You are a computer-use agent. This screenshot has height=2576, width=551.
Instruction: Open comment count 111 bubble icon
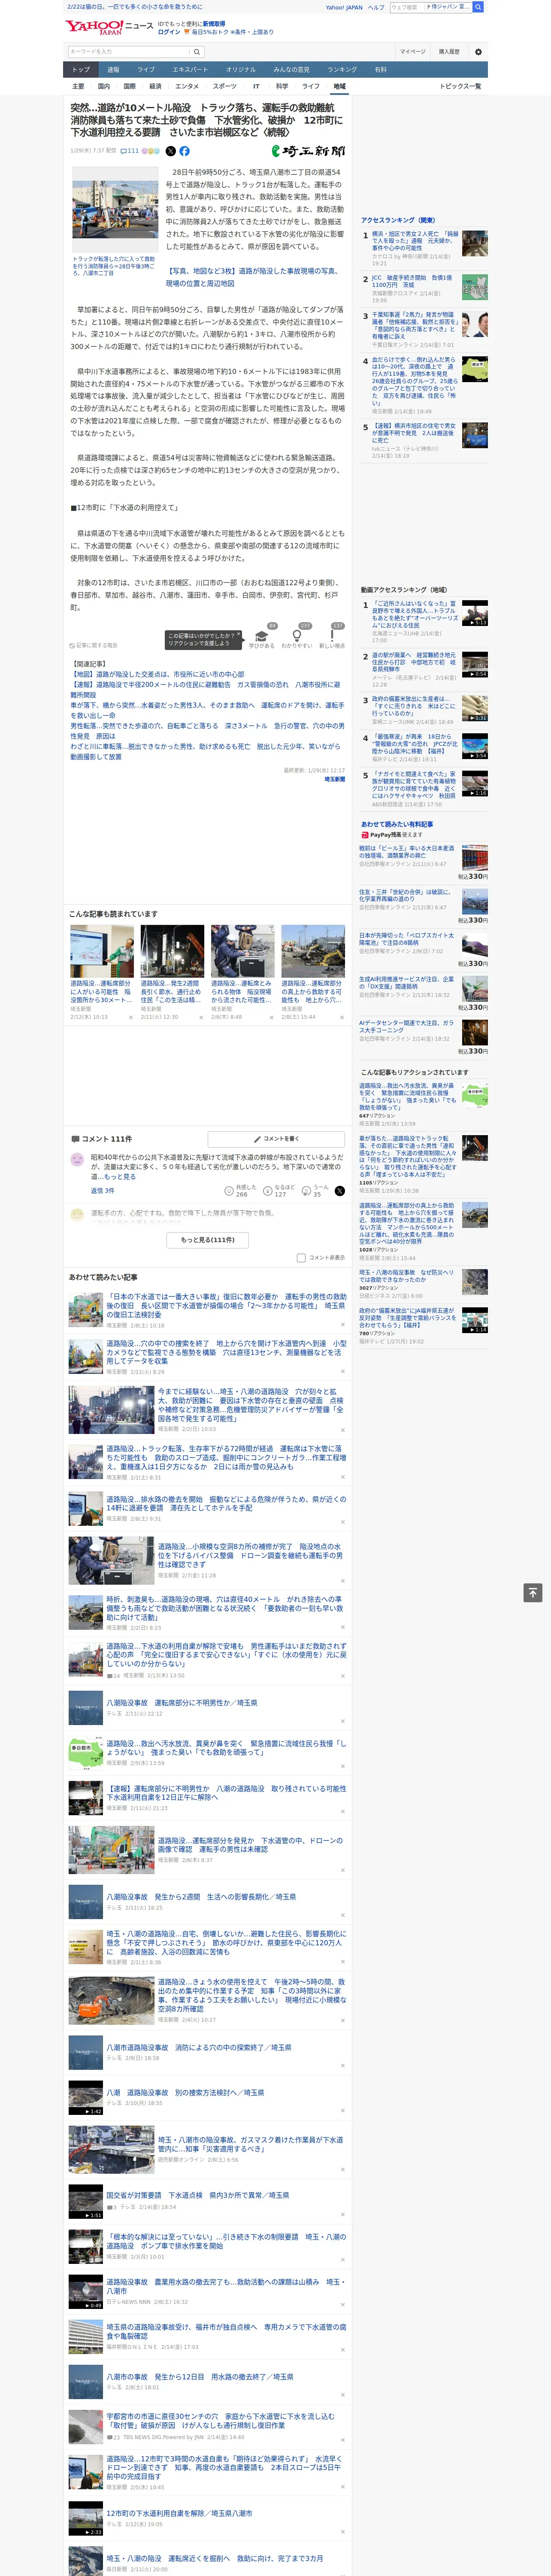[x=131, y=151]
